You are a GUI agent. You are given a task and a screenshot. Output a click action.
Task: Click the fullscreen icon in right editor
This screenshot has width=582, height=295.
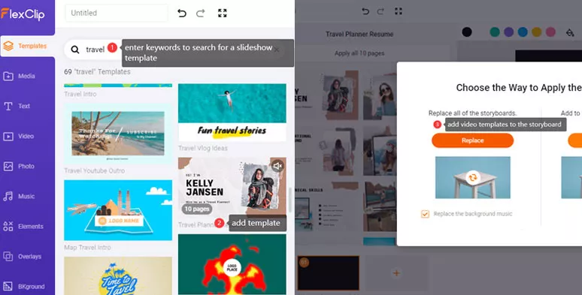pos(399,11)
